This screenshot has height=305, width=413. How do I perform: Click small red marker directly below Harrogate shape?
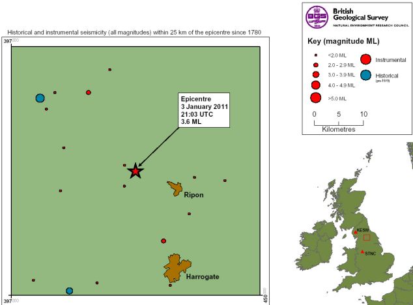point(170,285)
